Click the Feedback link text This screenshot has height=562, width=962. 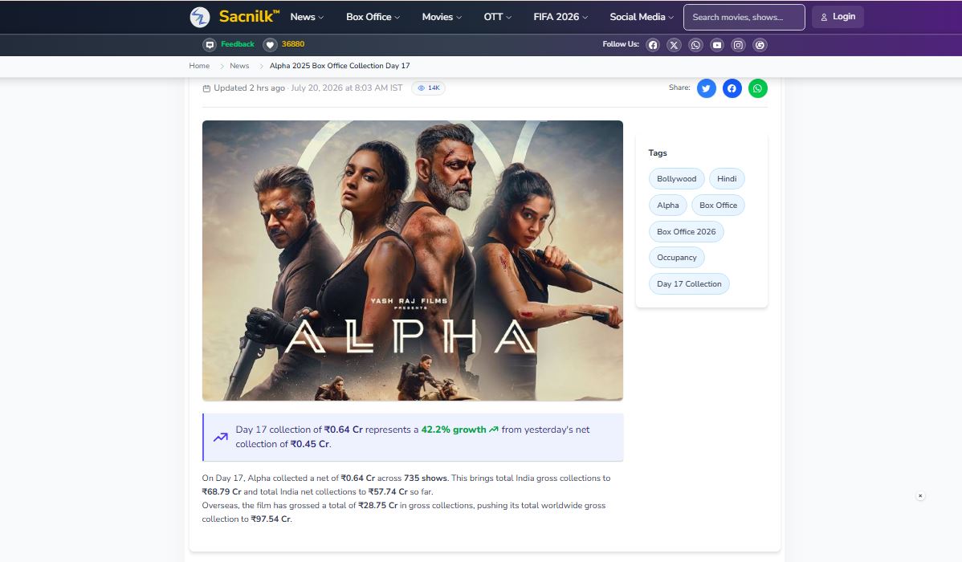[238, 44]
